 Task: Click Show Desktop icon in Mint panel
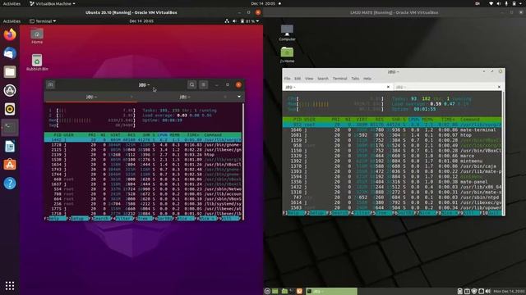(x=275, y=291)
